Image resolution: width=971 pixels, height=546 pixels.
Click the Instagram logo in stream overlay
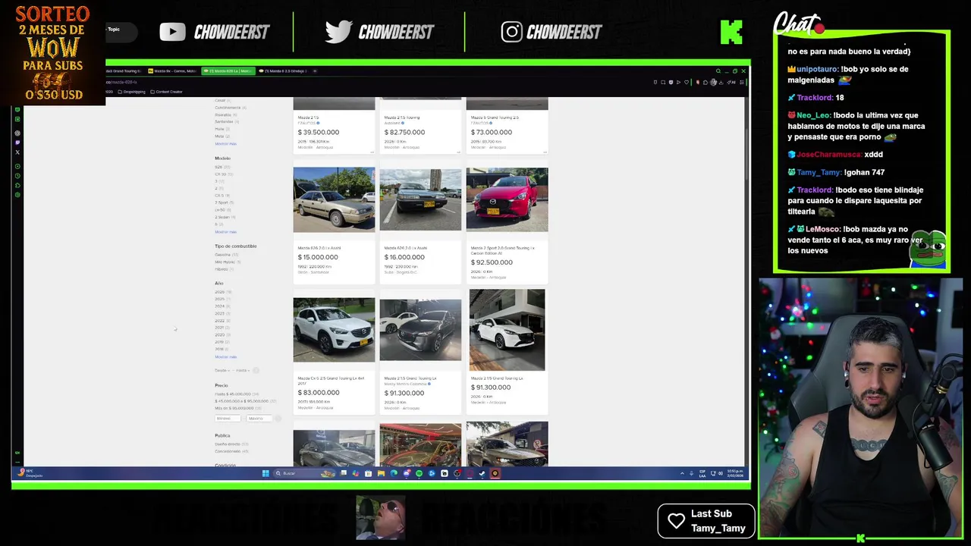[512, 32]
